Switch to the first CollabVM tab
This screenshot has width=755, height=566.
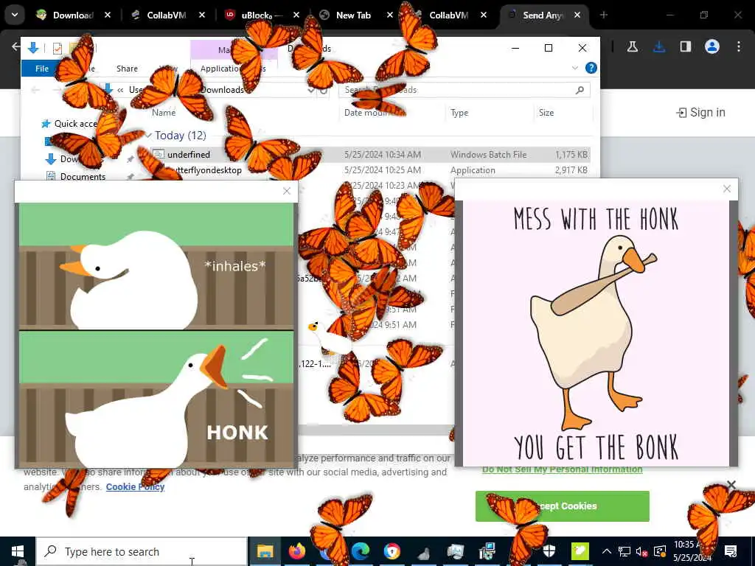tap(166, 15)
